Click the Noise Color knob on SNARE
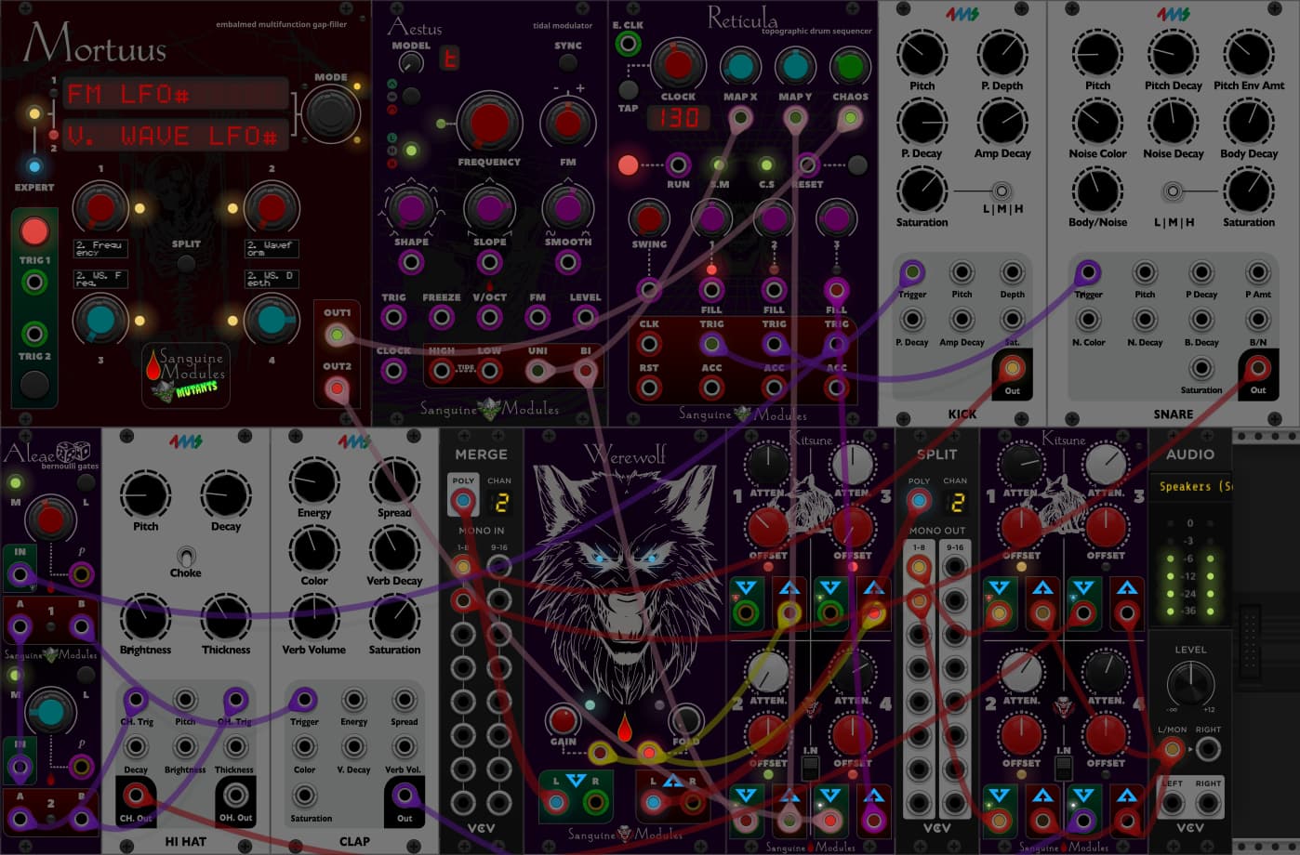Screen dimensions: 1300x855 [1097, 122]
